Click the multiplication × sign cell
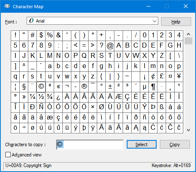 [x=93, y=108]
